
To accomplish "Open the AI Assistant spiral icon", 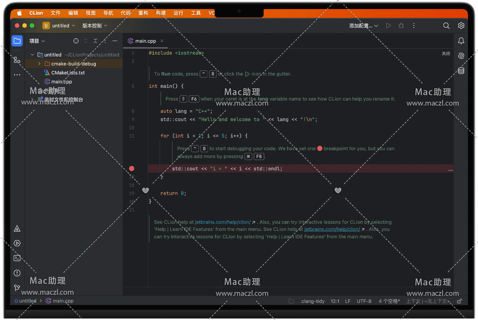I will coord(461,56).
